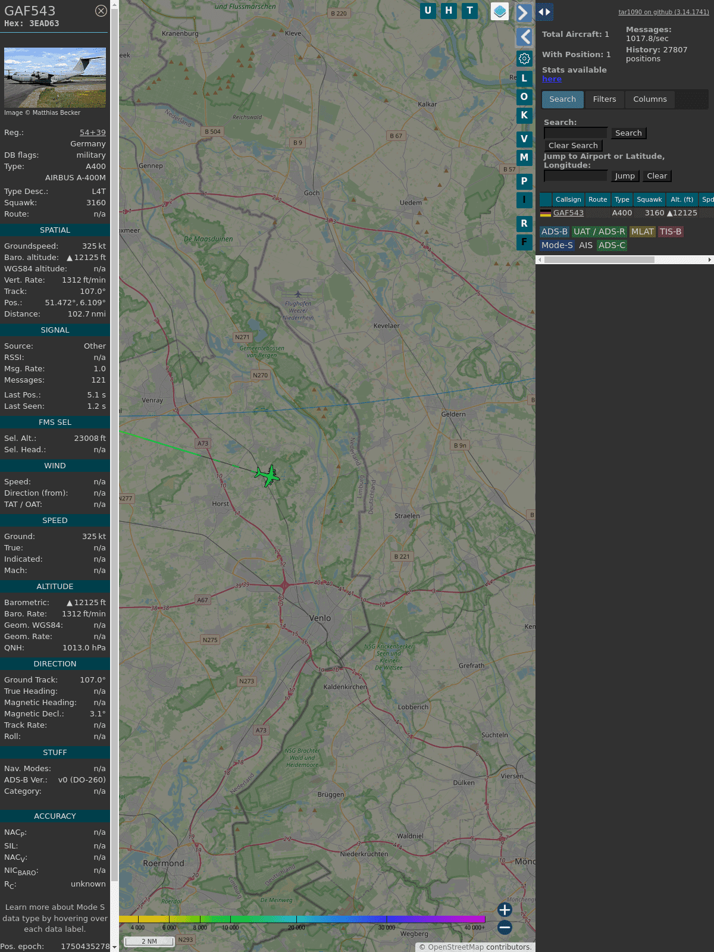Viewport: 714px width, 952px height.
Task: Switch to the Filters tab
Action: click(605, 99)
